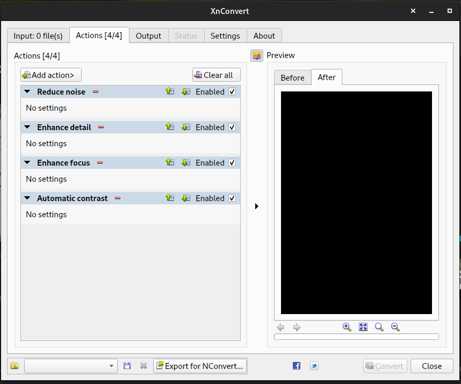This screenshot has height=384, width=461.
Task: Move the Enhance detail action down
Action: pos(186,127)
